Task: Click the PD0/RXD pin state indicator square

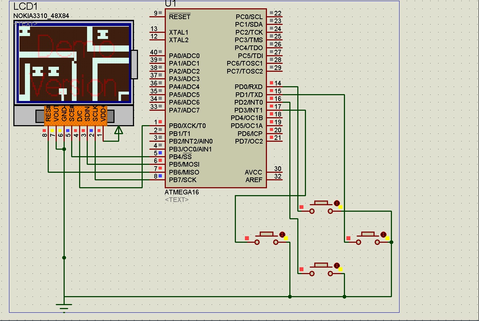Action: point(271,83)
